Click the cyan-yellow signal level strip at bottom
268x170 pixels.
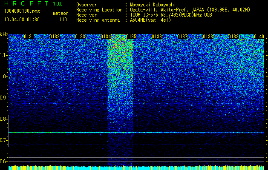click(136, 167)
